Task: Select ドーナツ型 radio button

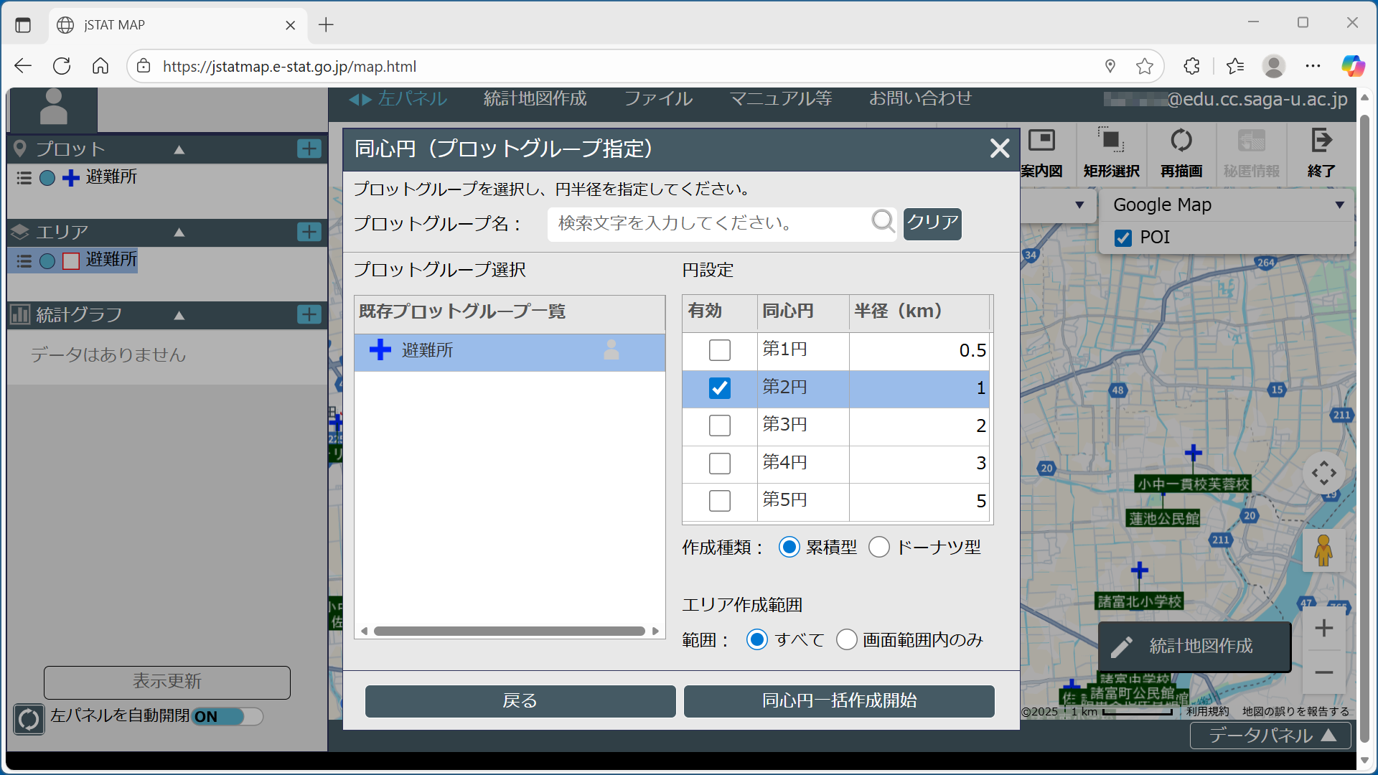Action: 879,548
